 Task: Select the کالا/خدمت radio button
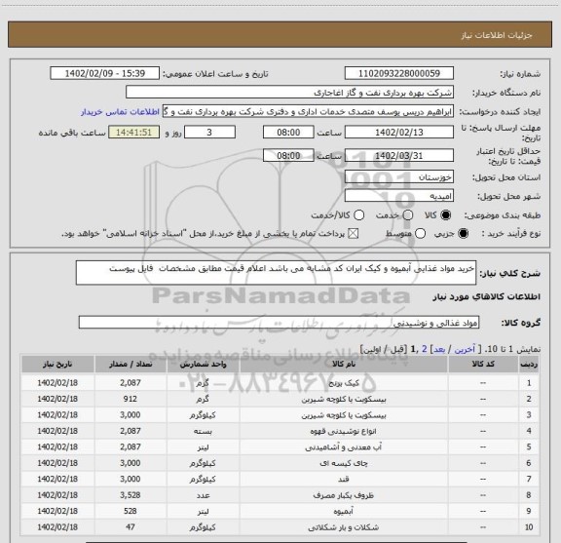358,215
